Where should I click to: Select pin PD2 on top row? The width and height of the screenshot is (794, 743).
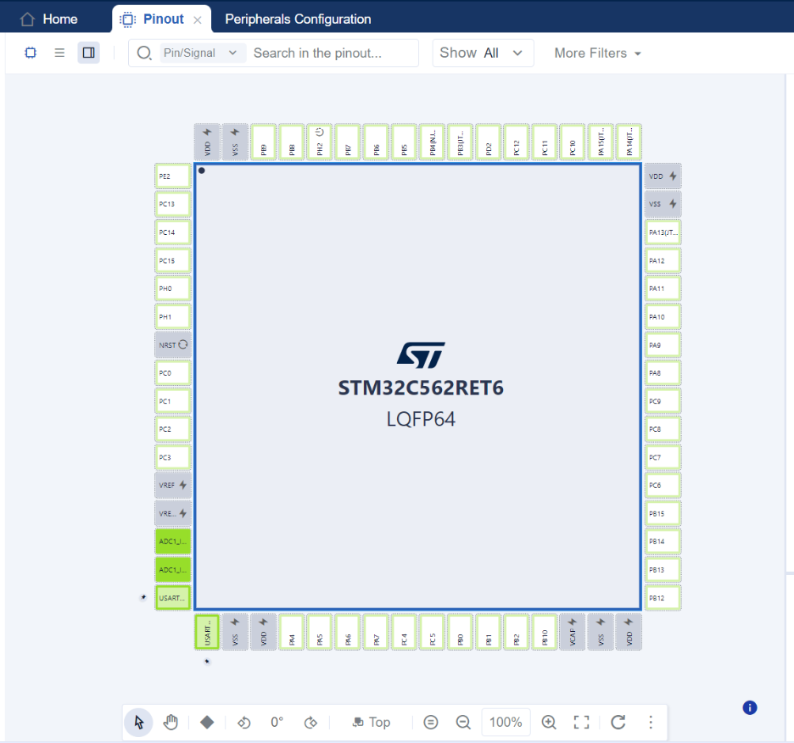tap(488, 142)
